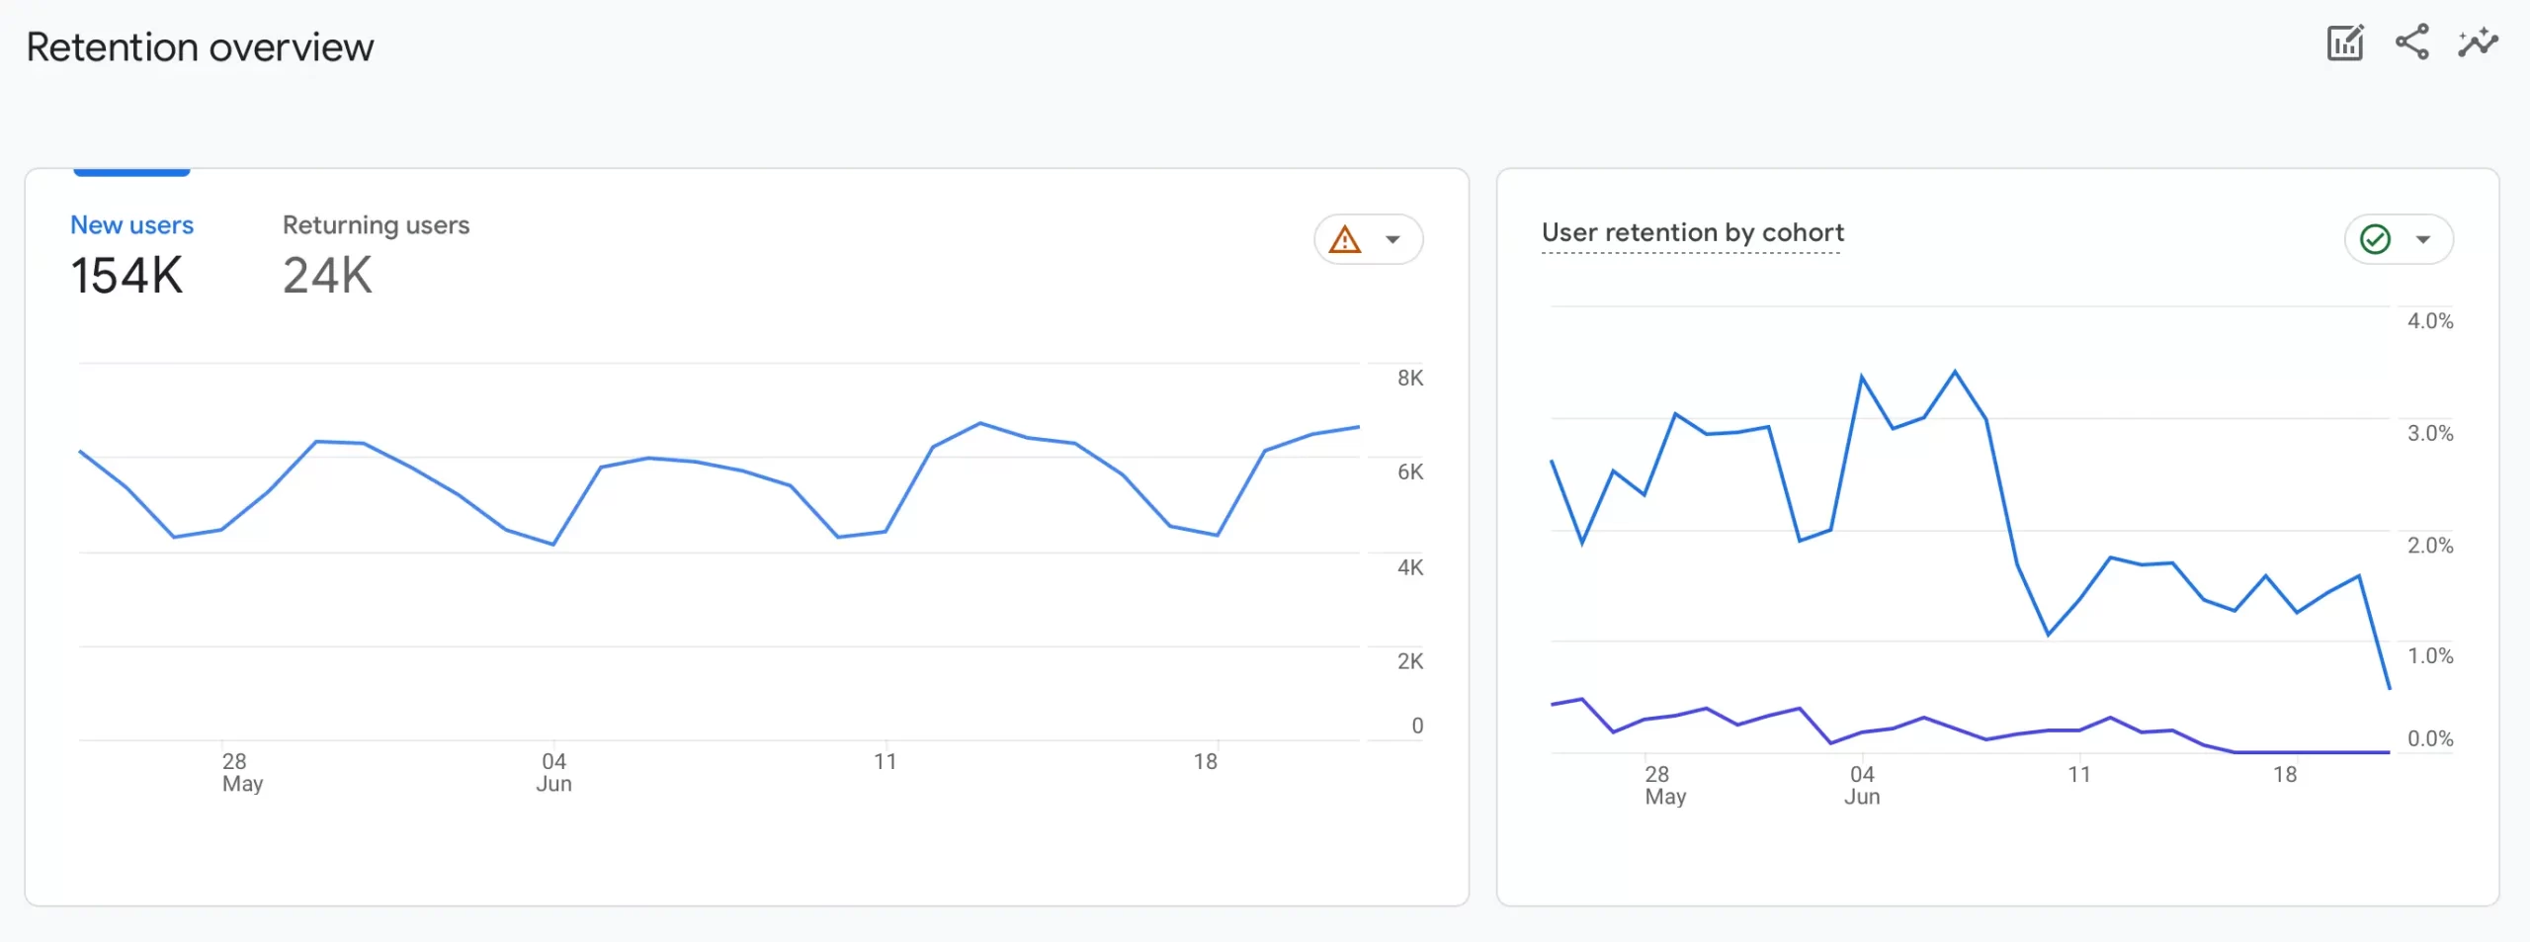Click the 154K new users value
The image size is (2530, 942).
point(126,276)
